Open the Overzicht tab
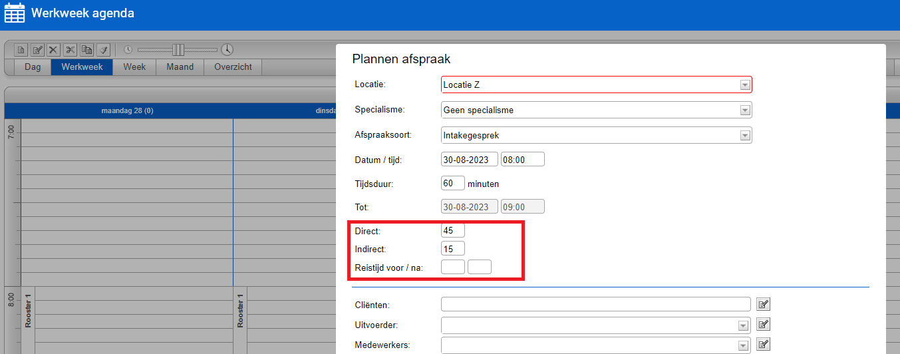900x354 pixels. pos(233,67)
